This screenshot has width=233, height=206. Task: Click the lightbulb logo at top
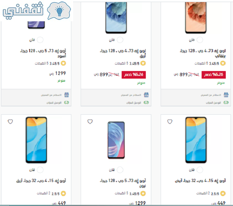point(59,11)
